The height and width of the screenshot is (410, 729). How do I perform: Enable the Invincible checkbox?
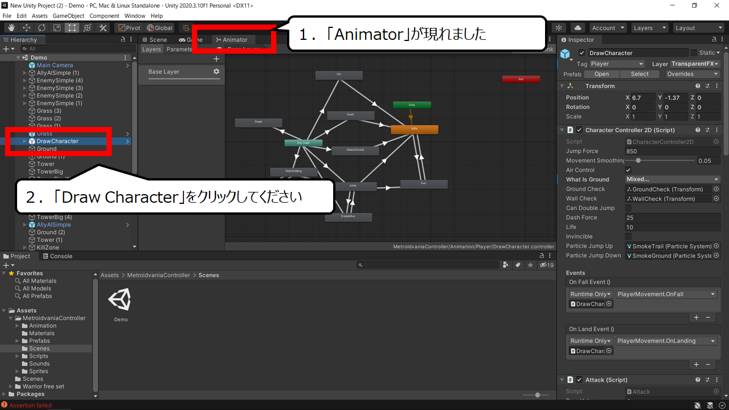point(628,236)
